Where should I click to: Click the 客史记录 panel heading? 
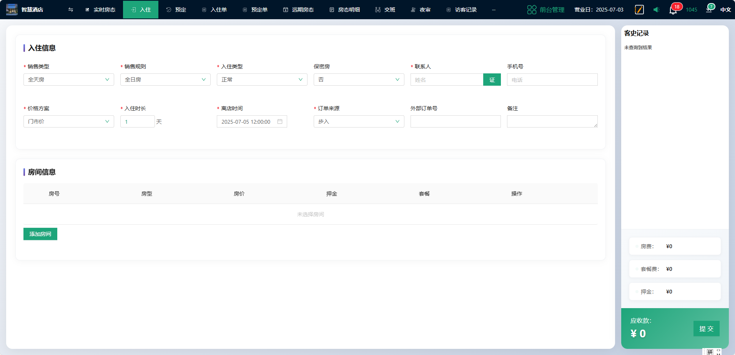637,33
